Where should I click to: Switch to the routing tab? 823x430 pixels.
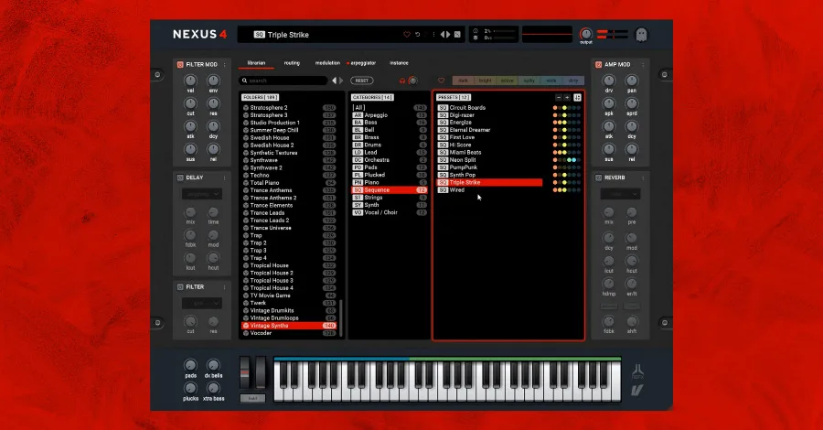[292, 63]
